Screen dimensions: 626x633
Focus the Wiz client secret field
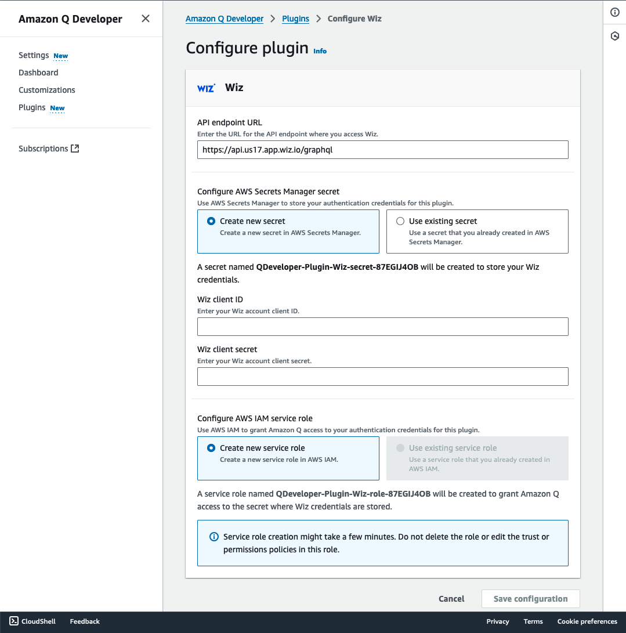383,377
